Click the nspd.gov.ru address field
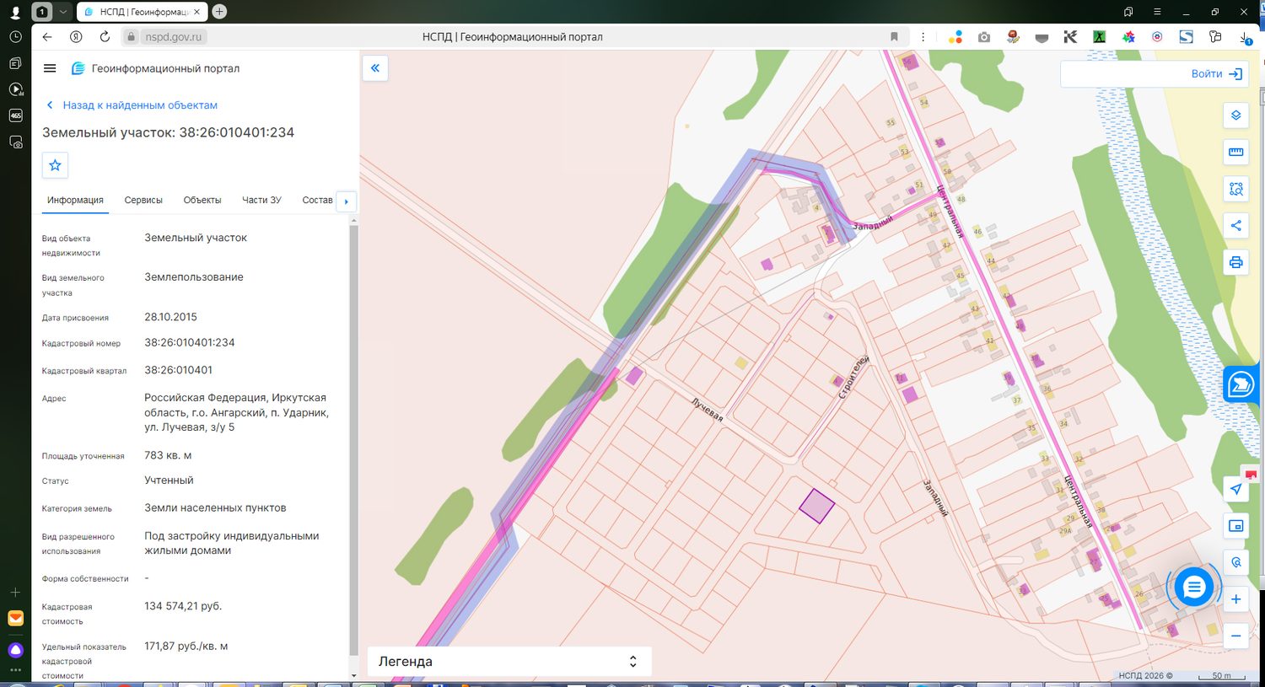Image resolution: width=1265 pixels, height=687 pixels. pos(174,37)
